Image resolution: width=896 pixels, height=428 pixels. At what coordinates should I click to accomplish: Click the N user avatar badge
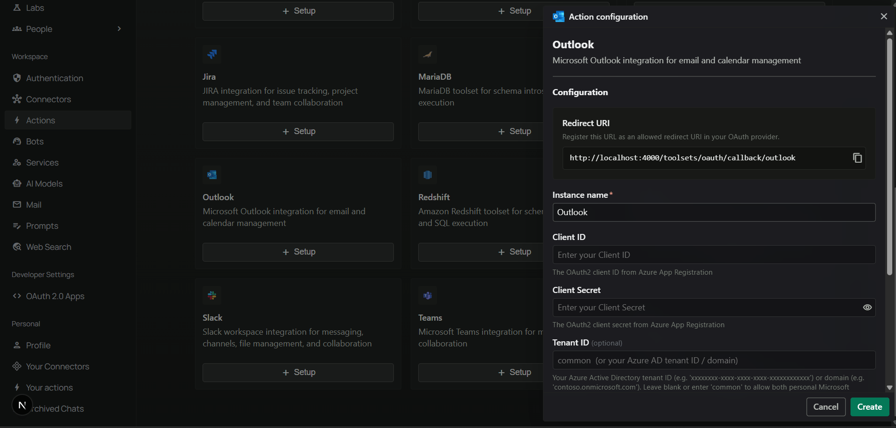coord(22,405)
